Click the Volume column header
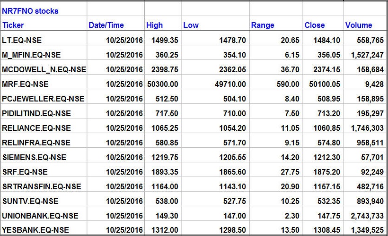Image resolution: width=388 pixels, height=236 pixels. [x=359, y=25]
